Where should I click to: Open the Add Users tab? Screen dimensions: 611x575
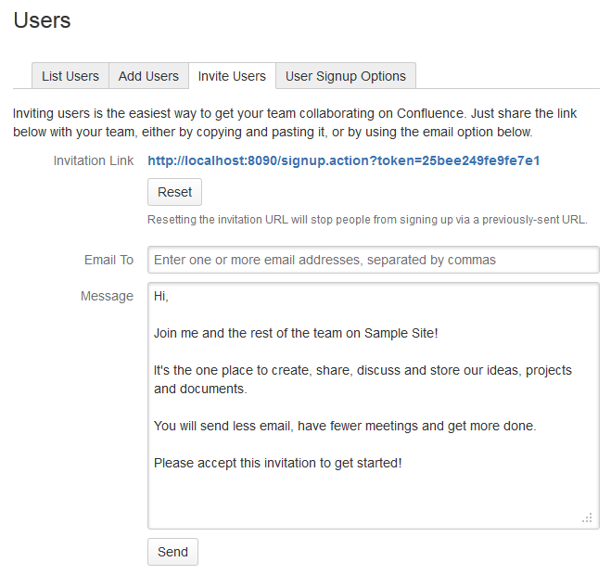(148, 76)
